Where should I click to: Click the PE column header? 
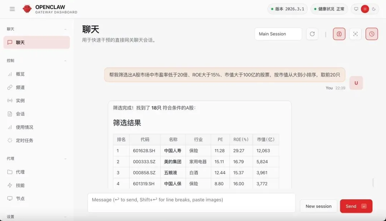pyautogui.click(x=220, y=139)
